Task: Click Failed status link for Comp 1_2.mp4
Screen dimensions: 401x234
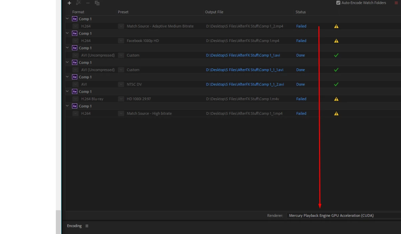Action: (301, 26)
